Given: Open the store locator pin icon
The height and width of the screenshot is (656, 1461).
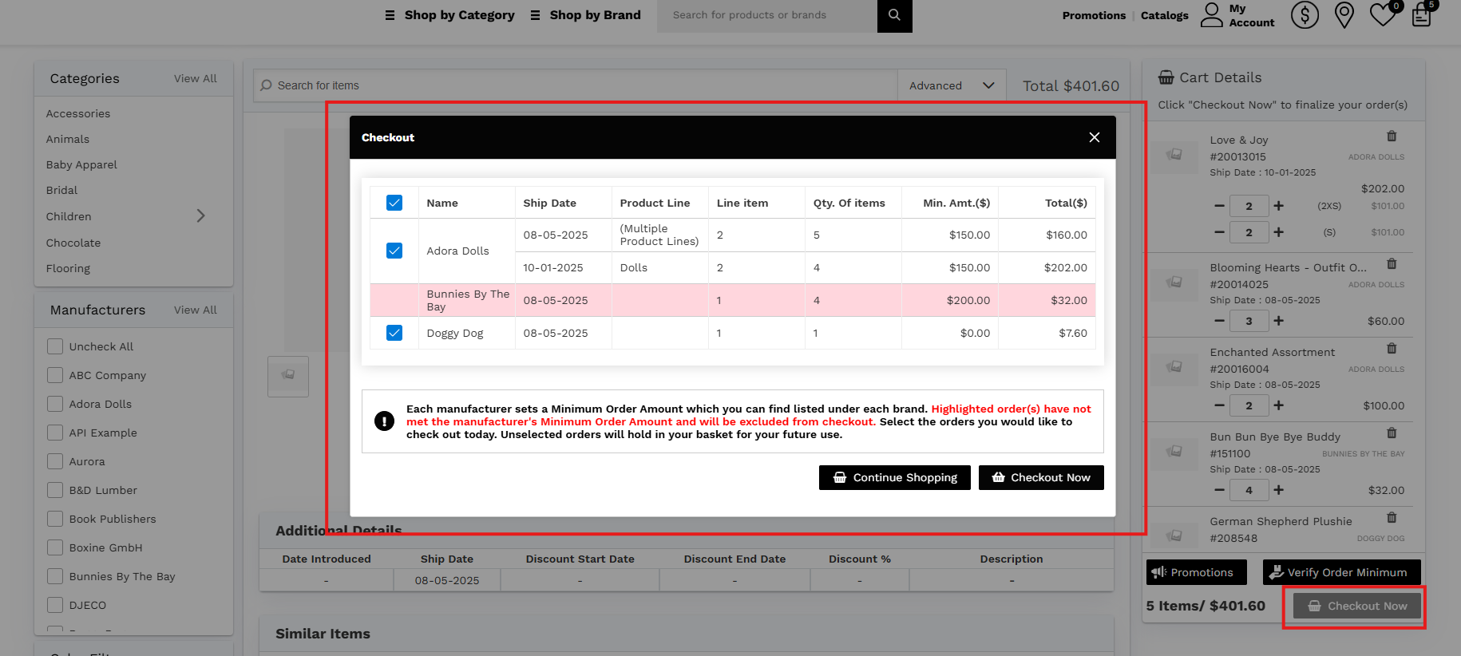Looking at the screenshot, I should [x=1344, y=15].
